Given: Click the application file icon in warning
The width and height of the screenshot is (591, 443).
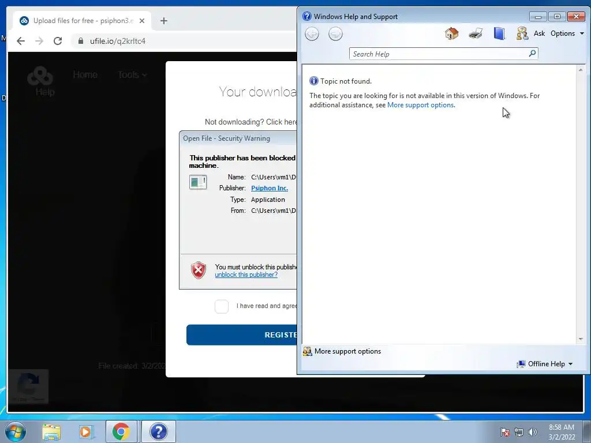Looking at the screenshot, I should pyautogui.click(x=198, y=182).
